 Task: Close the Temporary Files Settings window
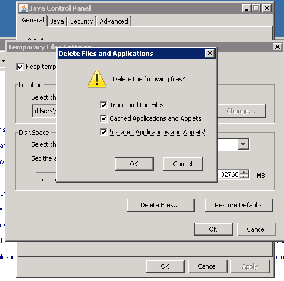click(278, 47)
